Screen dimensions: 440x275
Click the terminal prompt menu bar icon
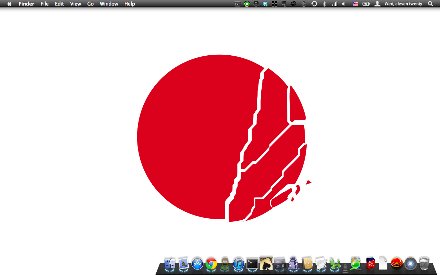pos(237,4)
